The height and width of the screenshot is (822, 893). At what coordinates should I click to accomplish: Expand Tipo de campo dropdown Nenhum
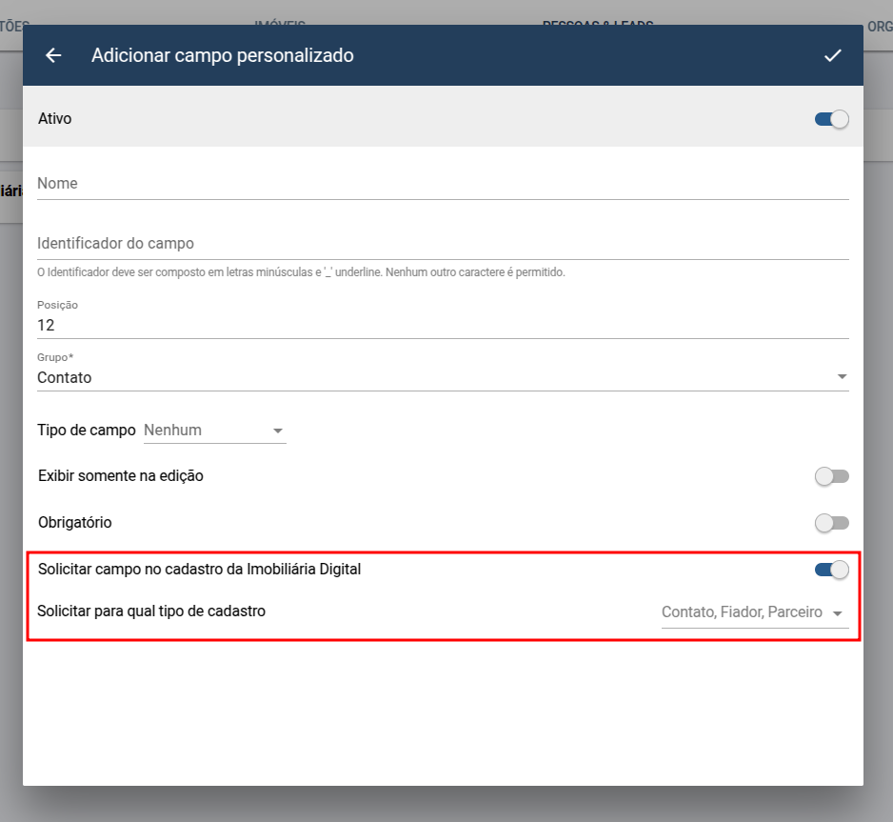click(x=214, y=431)
